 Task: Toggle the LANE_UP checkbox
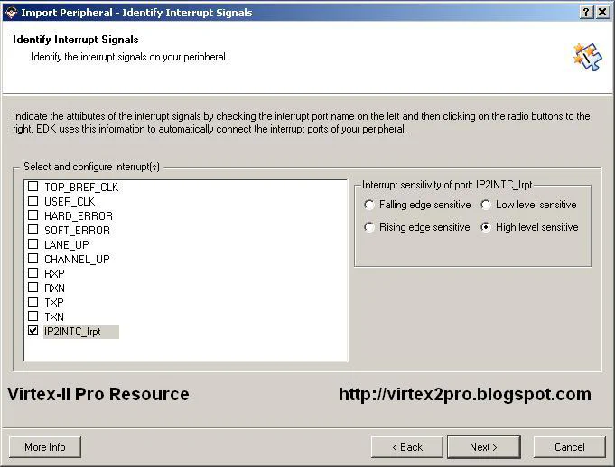33,245
